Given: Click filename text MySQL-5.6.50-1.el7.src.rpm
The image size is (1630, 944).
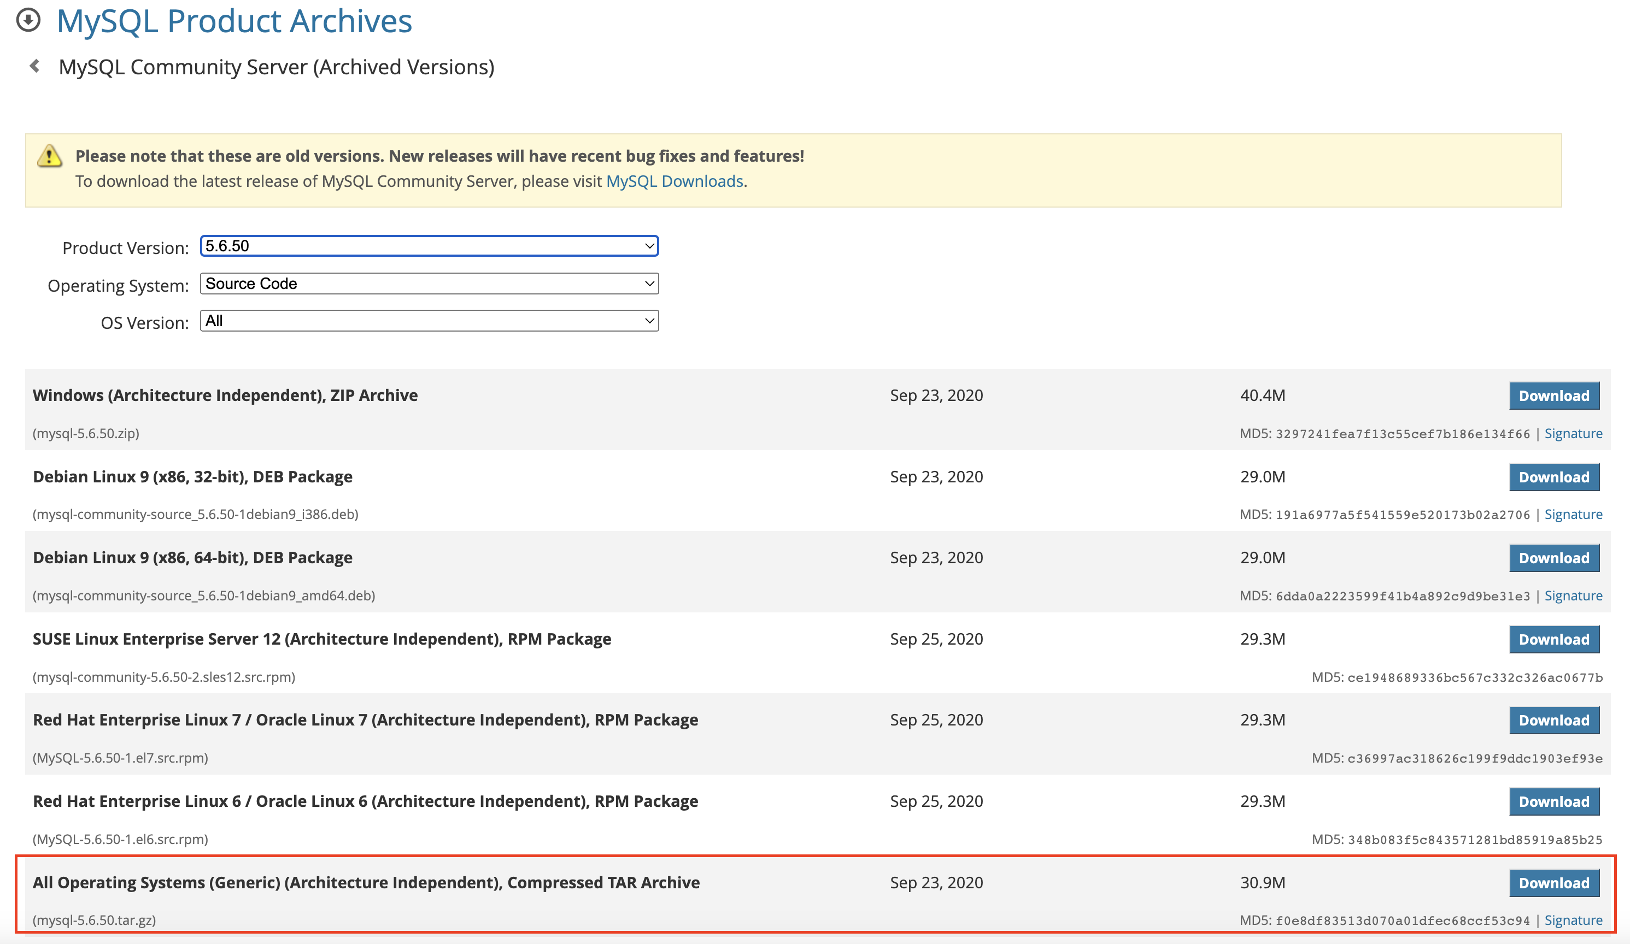Looking at the screenshot, I should click(120, 758).
